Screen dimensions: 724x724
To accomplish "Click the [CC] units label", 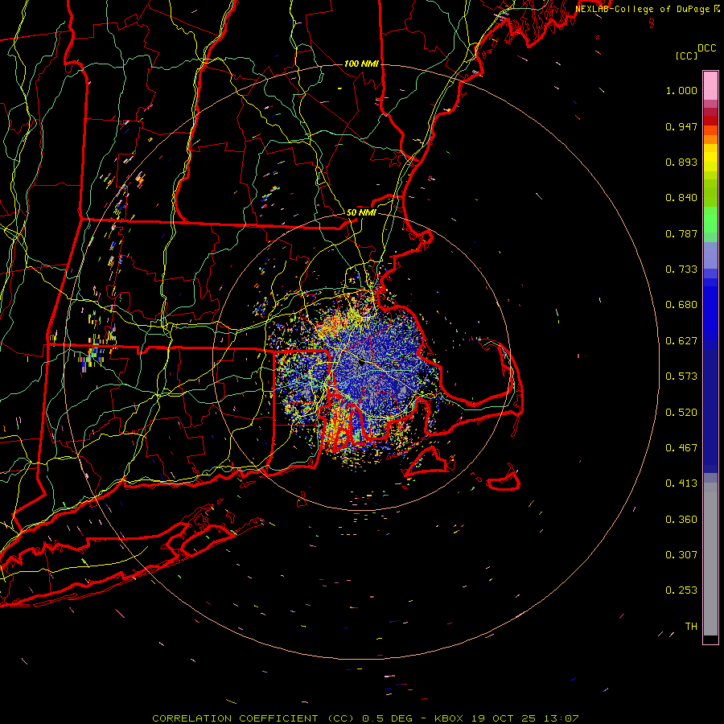I will (x=686, y=56).
